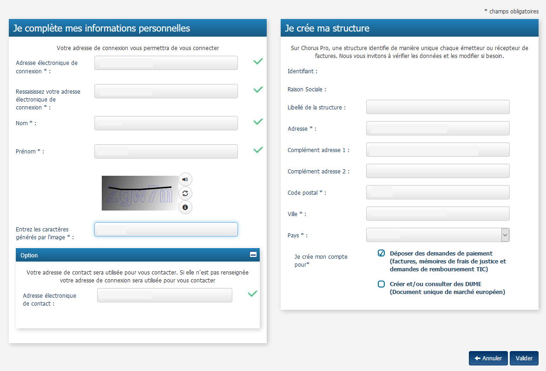Click the Adresse field in structure form
This screenshot has height=371, width=546.
click(x=438, y=128)
